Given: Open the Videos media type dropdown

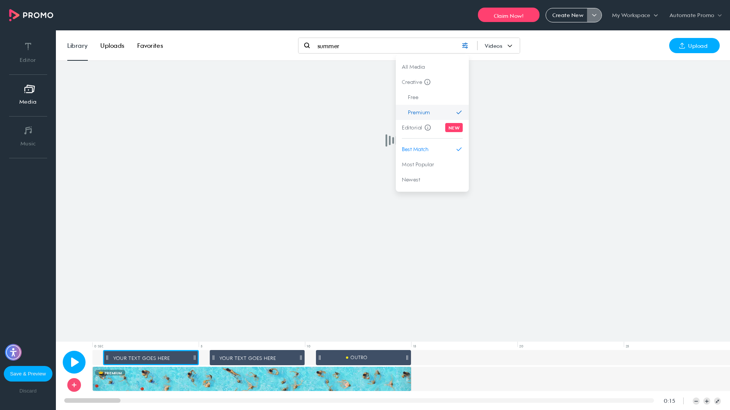Looking at the screenshot, I should 498,46.
